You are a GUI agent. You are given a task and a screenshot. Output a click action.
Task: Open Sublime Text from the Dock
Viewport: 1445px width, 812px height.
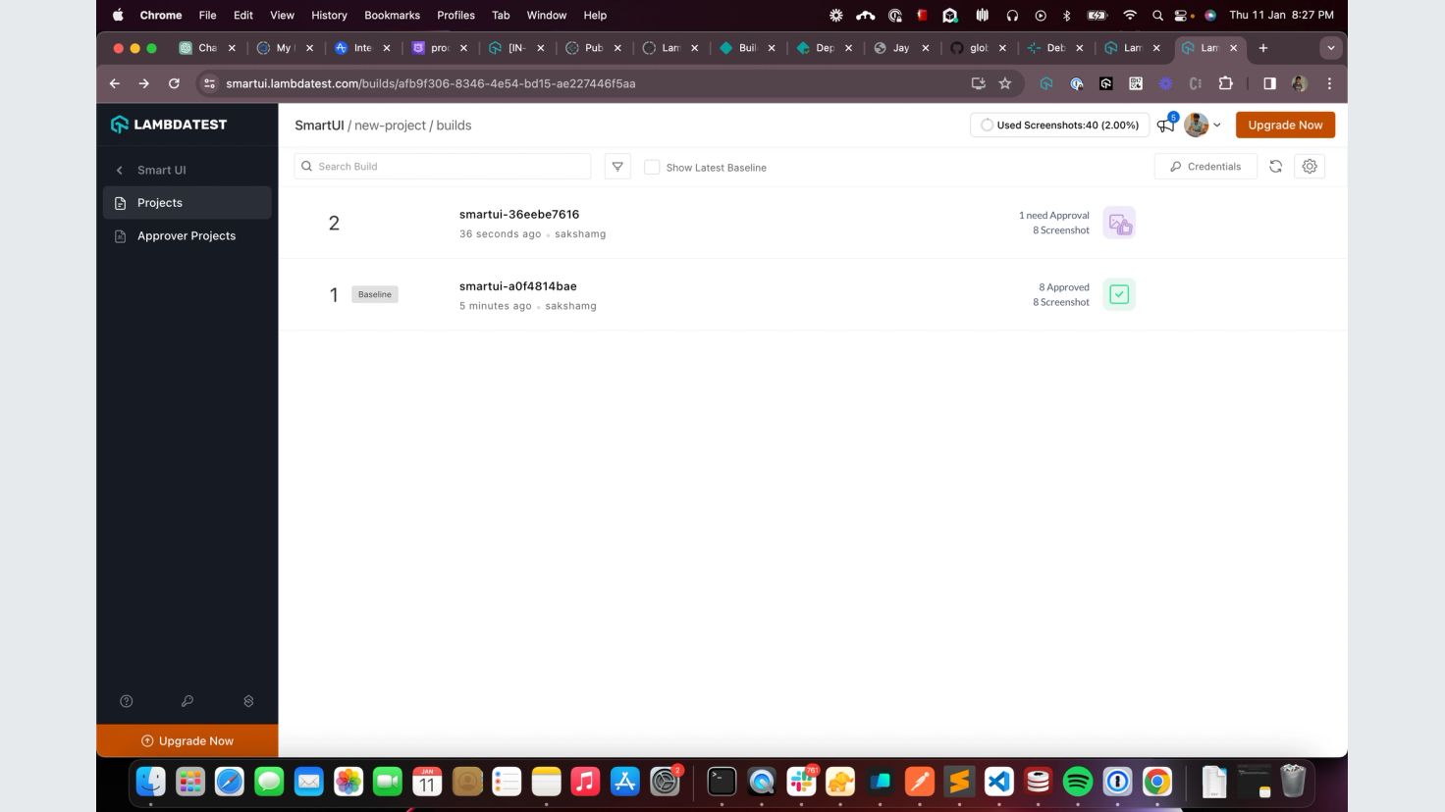pos(959,782)
